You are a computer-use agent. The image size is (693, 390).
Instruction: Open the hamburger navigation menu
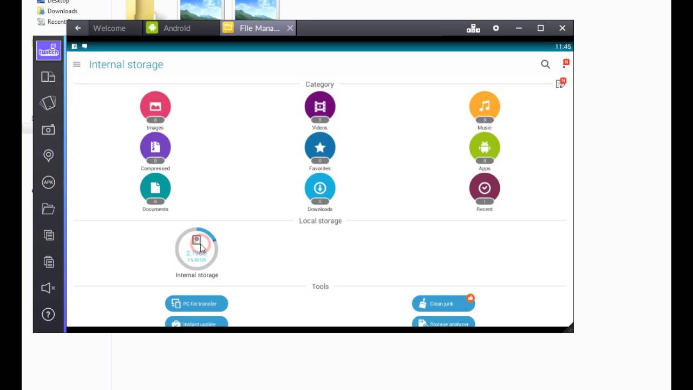77,64
